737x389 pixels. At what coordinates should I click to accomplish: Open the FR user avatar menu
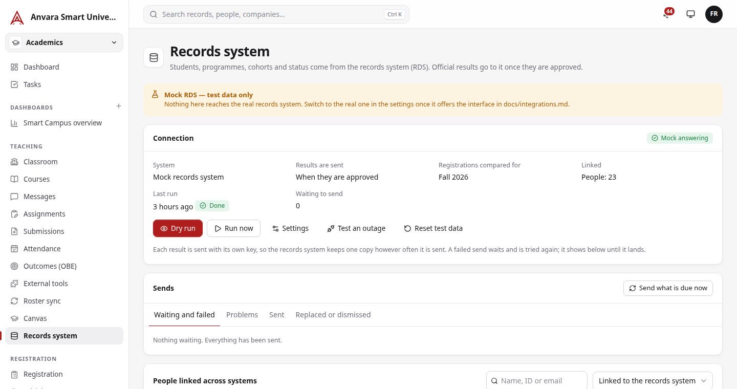click(x=713, y=14)
